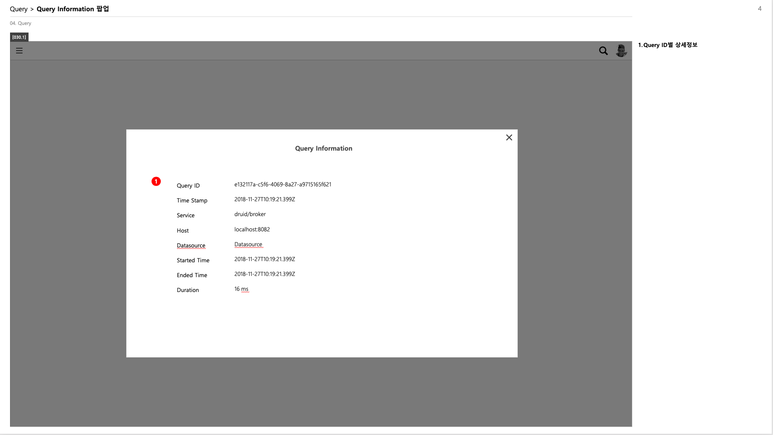Open the hamburger menu
Screen dimensions: 773x435
pyautogui.click(x=19, y=51)
